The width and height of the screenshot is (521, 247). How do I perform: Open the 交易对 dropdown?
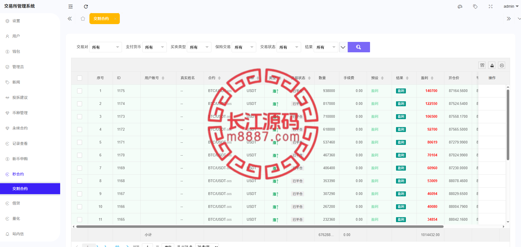click(106, 47)
